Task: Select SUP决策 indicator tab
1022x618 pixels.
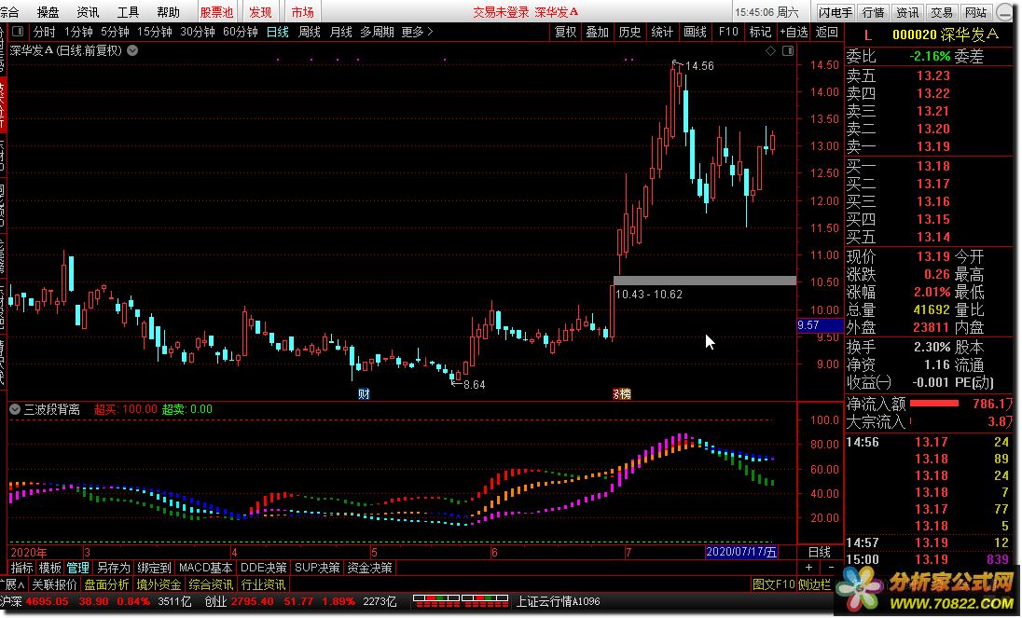Action: point(317,568)
